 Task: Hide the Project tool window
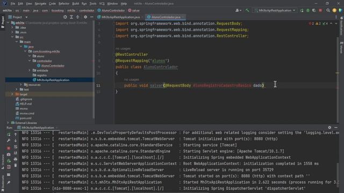pyautogui.click(x=92, y=17)
